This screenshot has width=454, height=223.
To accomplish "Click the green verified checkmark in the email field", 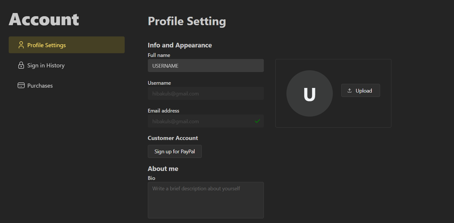I will tap(257, 121).
